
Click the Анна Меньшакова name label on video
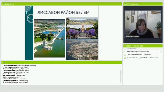click(132, 37)
